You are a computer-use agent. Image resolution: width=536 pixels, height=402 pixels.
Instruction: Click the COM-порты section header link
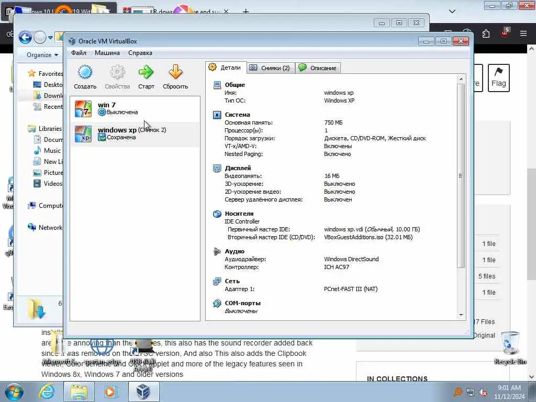click(242, 303)
